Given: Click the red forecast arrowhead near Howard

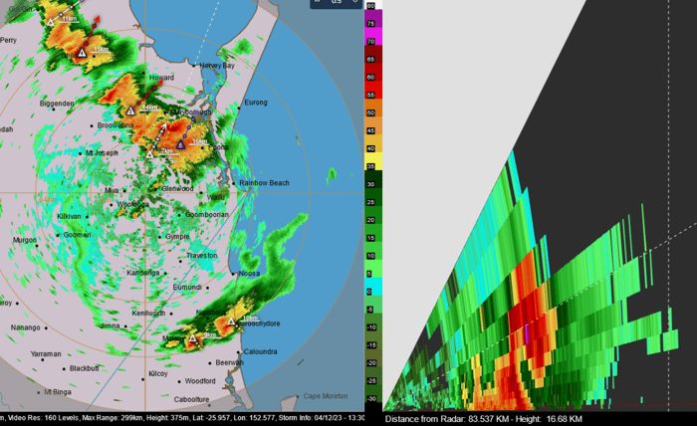Looking at the screenshot, I should pyautogui.click(x=160, y=83).
